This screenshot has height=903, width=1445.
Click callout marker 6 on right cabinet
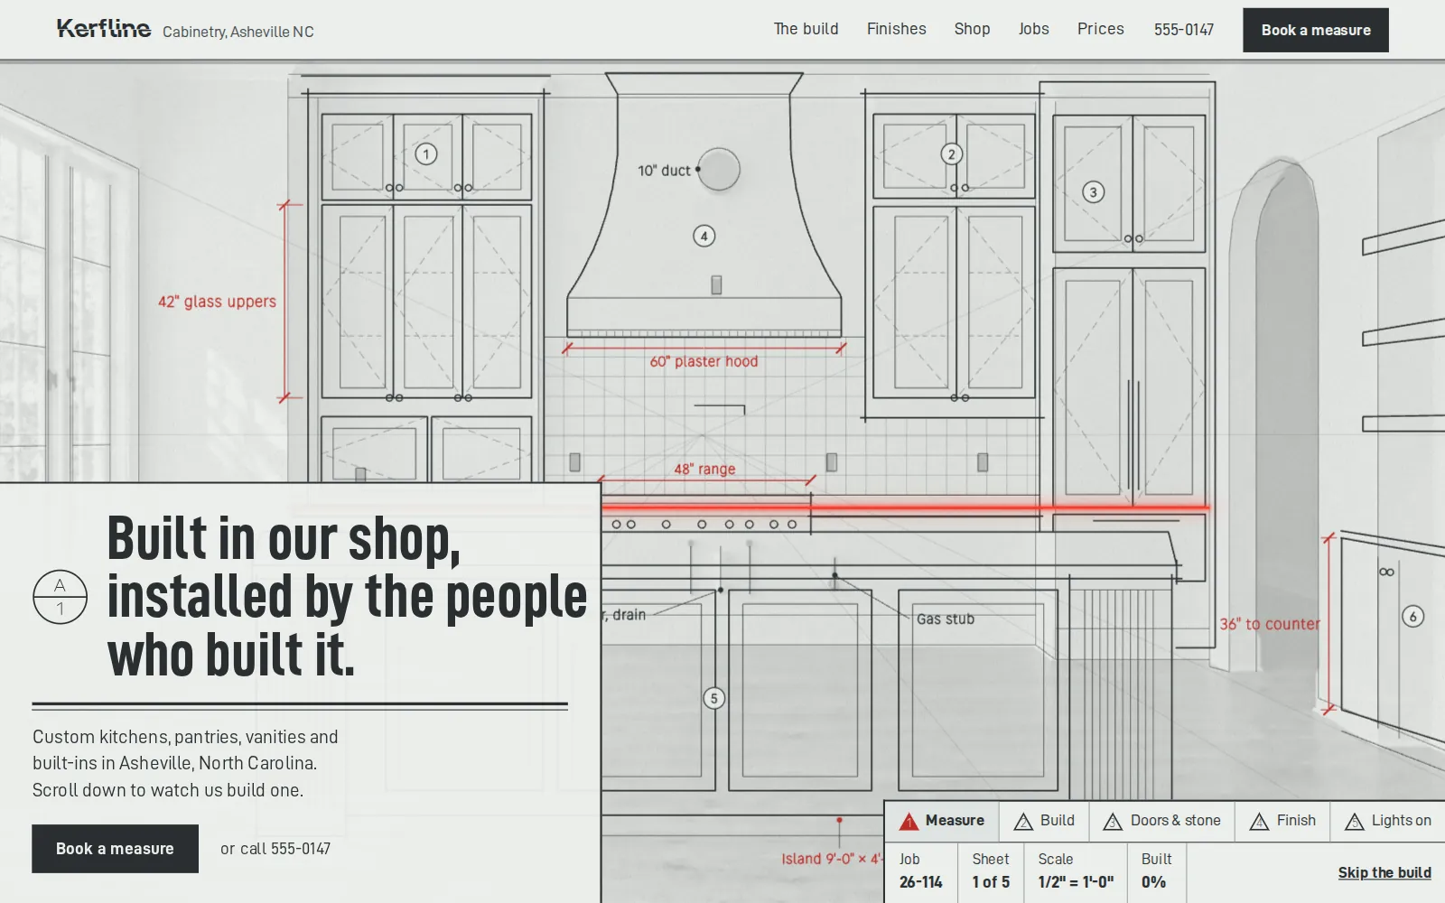1413,617
